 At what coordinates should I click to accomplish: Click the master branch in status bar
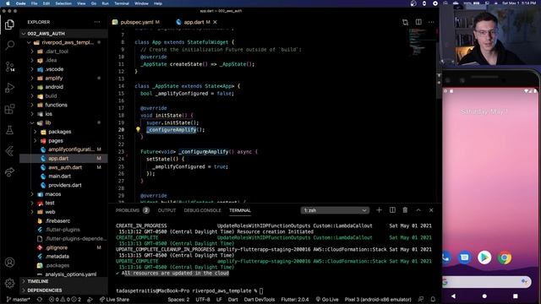pos(19,300)
